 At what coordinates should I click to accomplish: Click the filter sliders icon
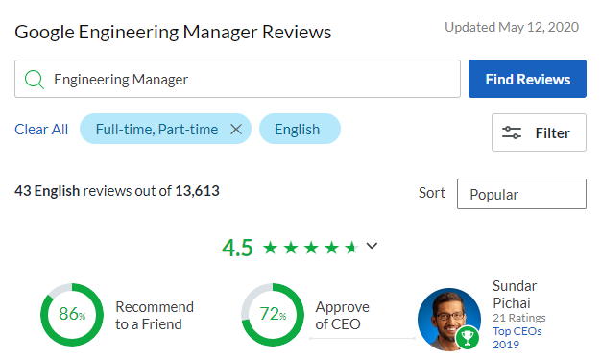click(512, 132)
